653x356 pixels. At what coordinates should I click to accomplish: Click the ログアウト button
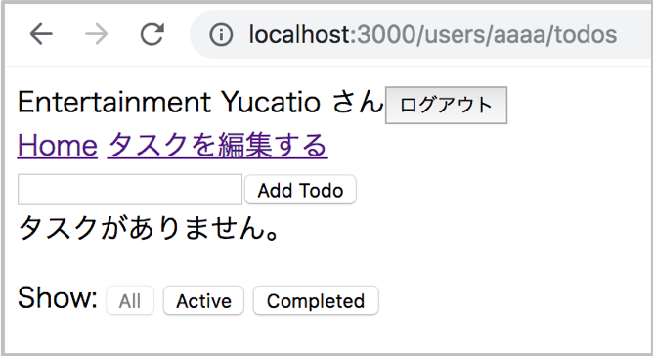tap(446, 105)
